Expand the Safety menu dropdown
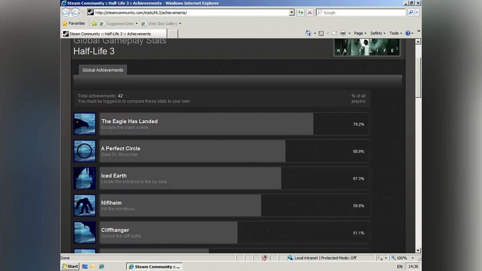482x271 pixels. [x=378, y=33]
